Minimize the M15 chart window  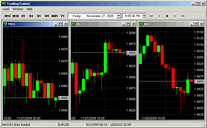pyautogui.click(x=56, y=24)
